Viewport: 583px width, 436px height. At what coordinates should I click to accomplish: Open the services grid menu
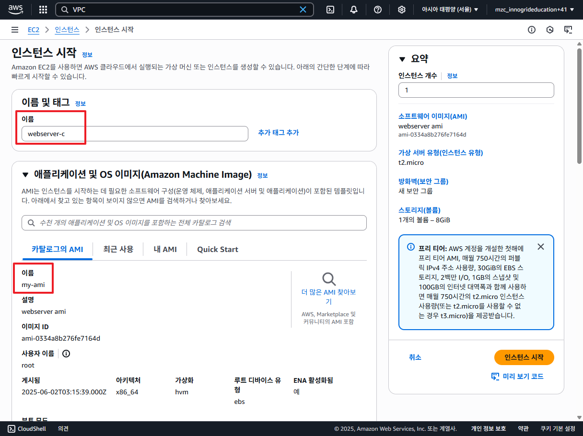(43, 10)
